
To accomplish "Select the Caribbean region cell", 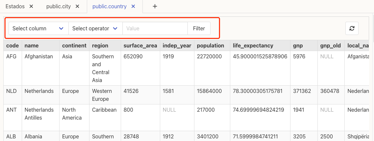I will (105, 118).
